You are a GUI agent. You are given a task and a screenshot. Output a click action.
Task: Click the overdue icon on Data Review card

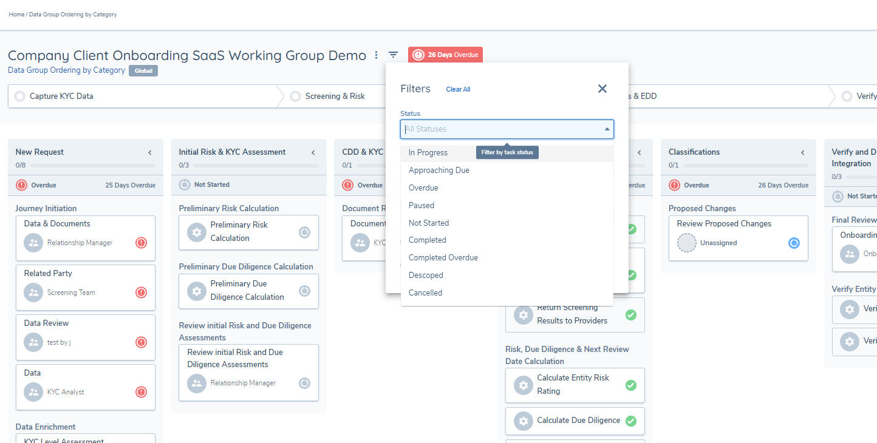(141, 342)
